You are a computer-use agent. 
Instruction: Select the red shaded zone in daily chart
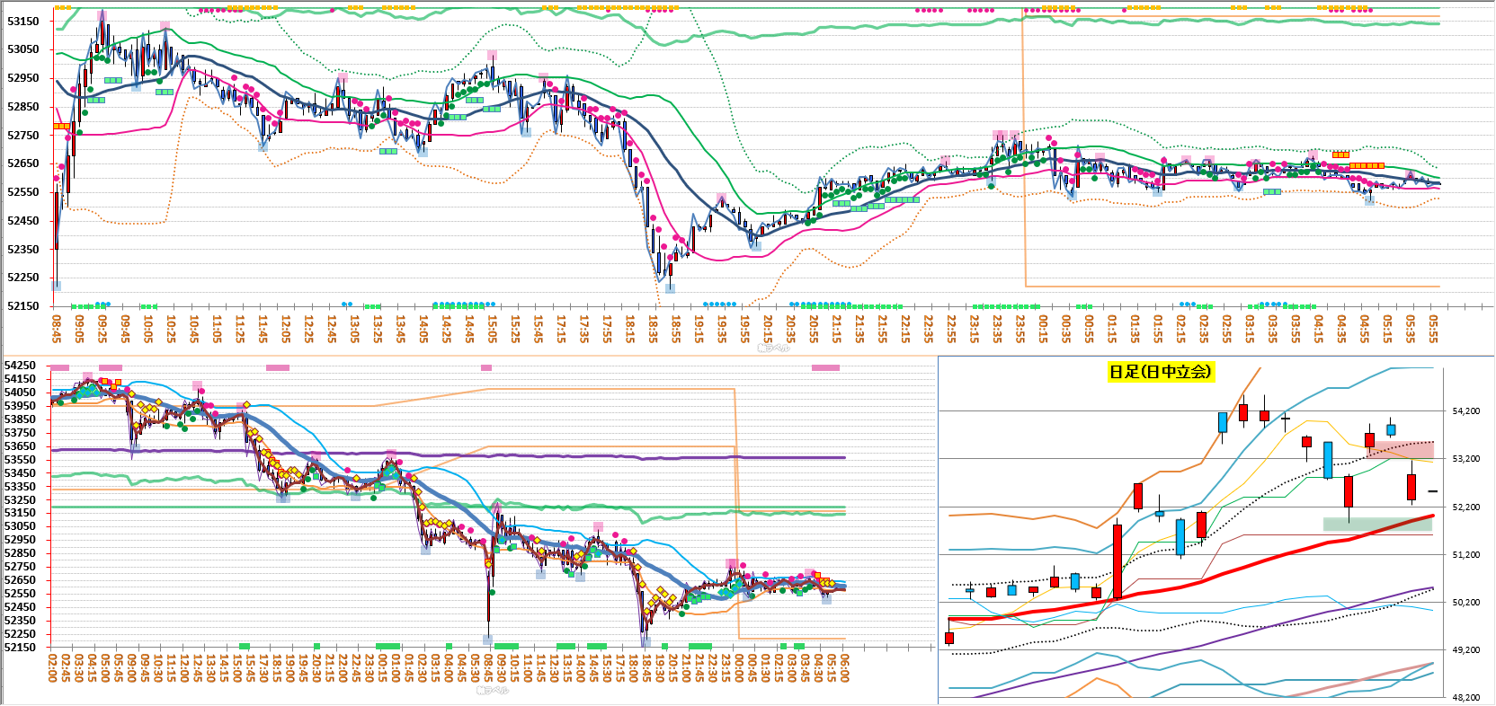[x=1401, y=449]
